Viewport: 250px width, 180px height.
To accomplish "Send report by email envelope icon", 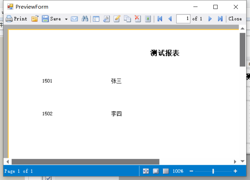I will pos(74,19).
